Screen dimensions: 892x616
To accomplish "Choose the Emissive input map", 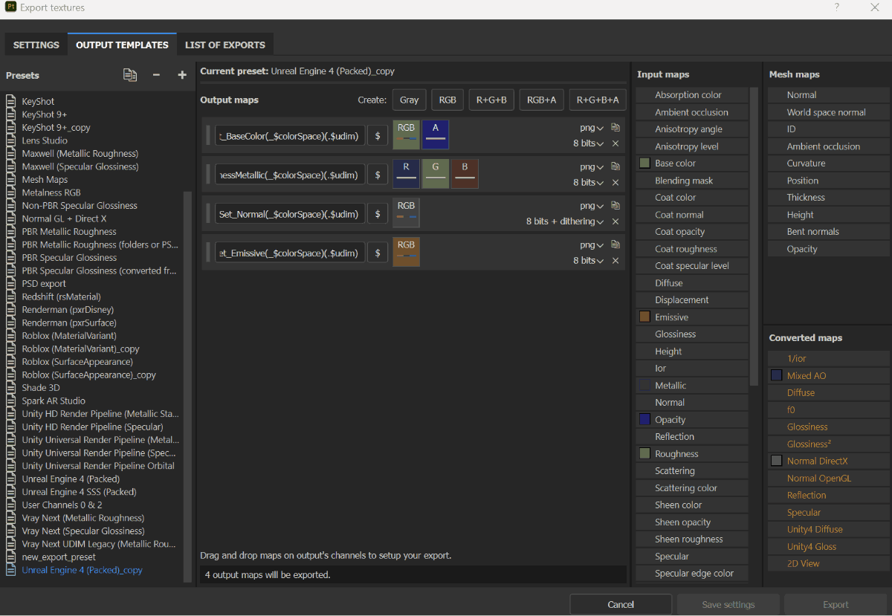I will click(x=692, y=317).
